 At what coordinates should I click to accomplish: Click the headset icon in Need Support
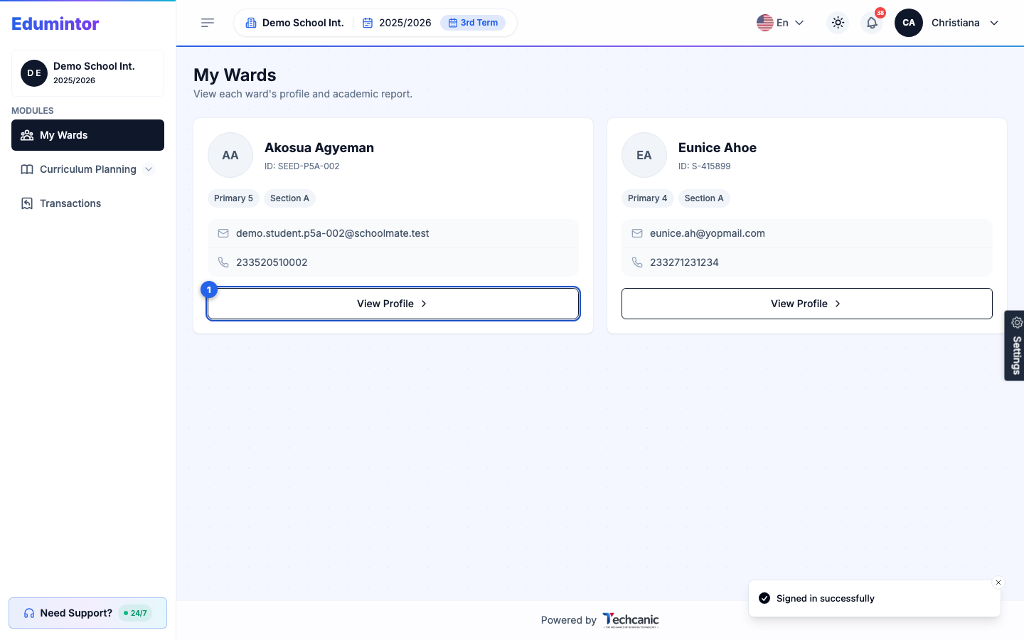pos(29,613)
